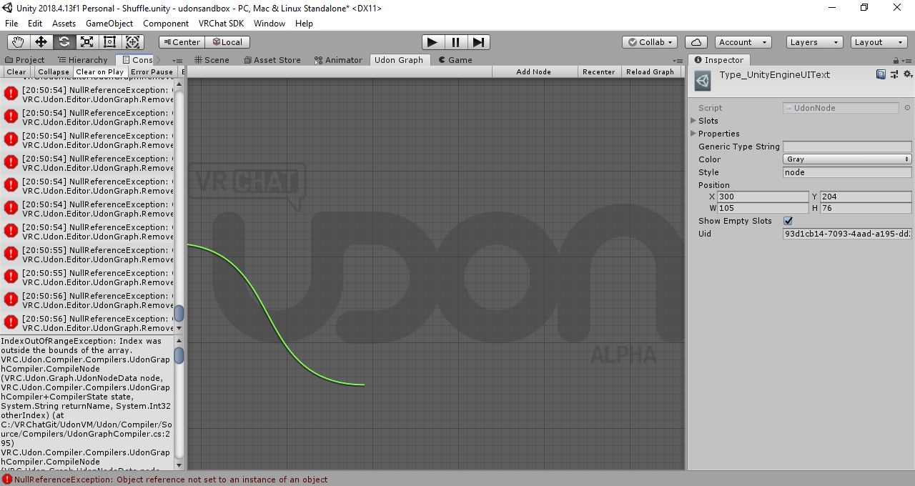915x486 pixels.
Task: Click the Reload Graph button
Action: 650,71
